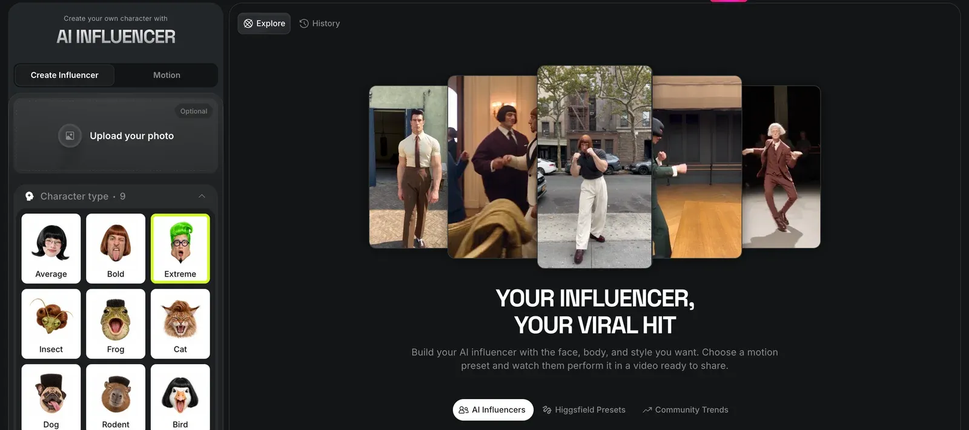Click the image upload icon

[x=70, y=136]
